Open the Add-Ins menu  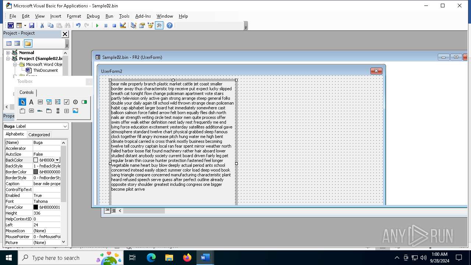coord(143,16)
